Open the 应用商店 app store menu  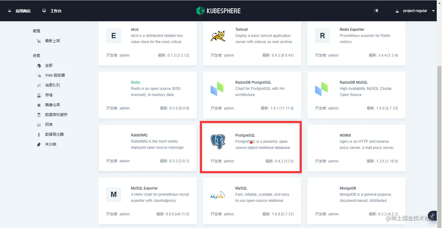click(x=23, y=11)
